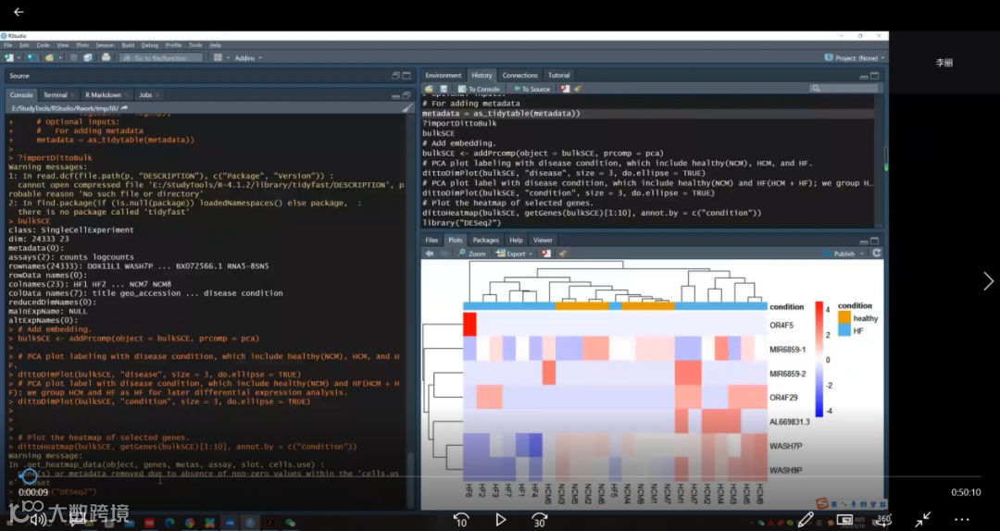Switch to the Help tab in lower pane
Viewport: 1000px width, 531px height.
[516, 241]
